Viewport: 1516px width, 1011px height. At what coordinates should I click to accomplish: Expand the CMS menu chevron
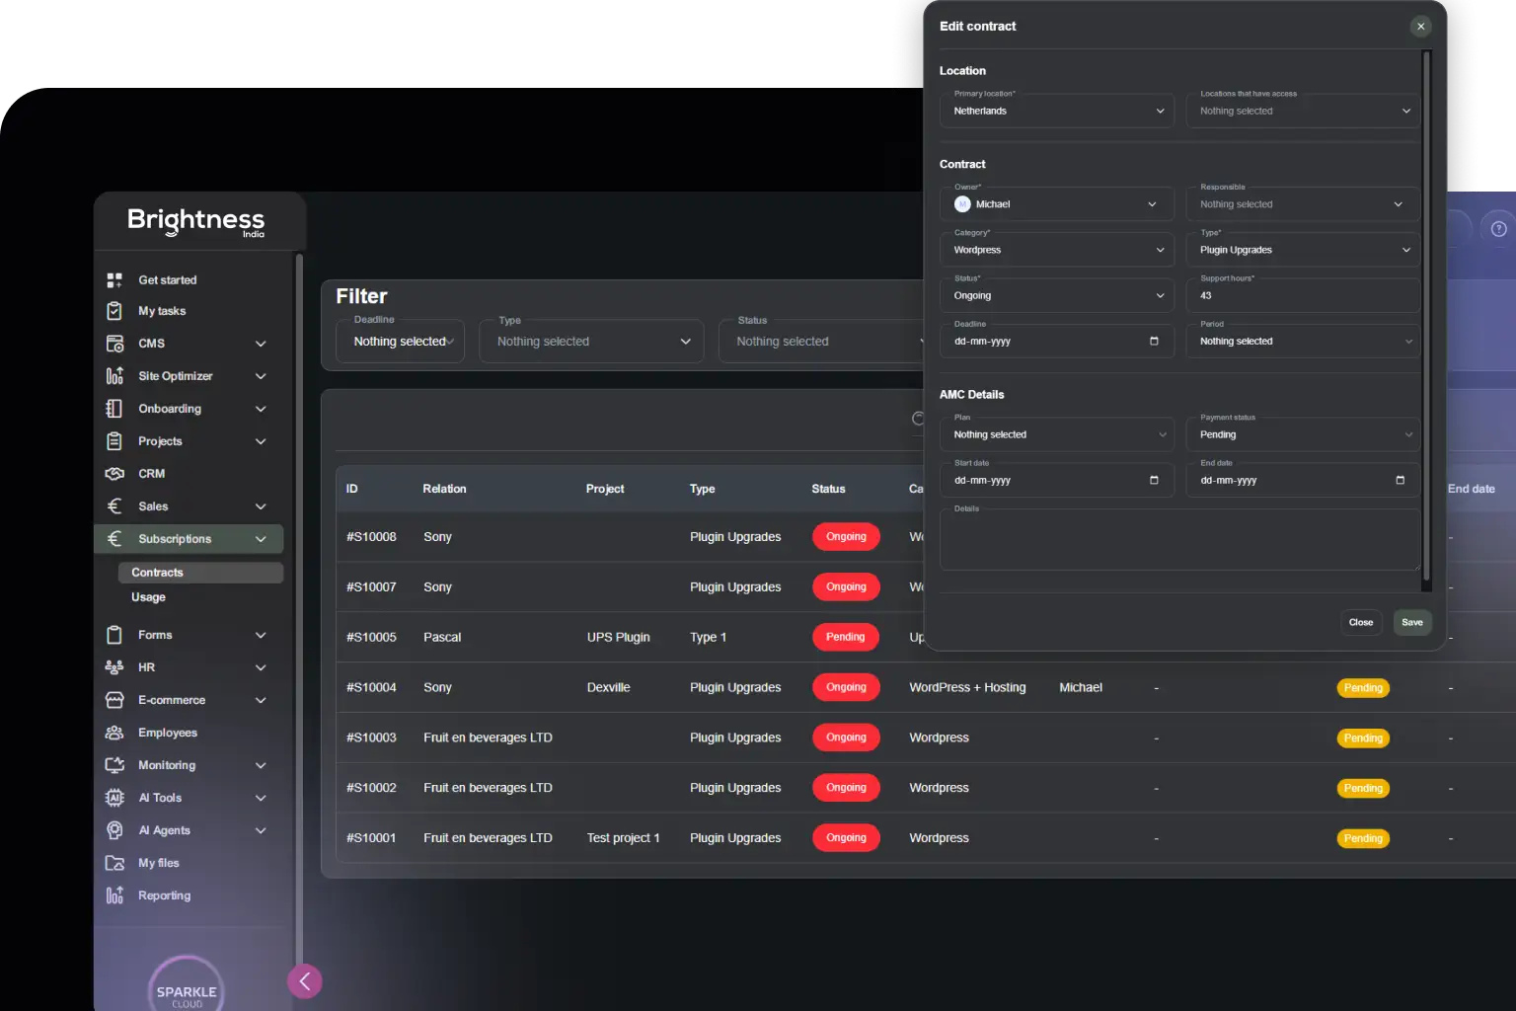[x=261, y=344]
